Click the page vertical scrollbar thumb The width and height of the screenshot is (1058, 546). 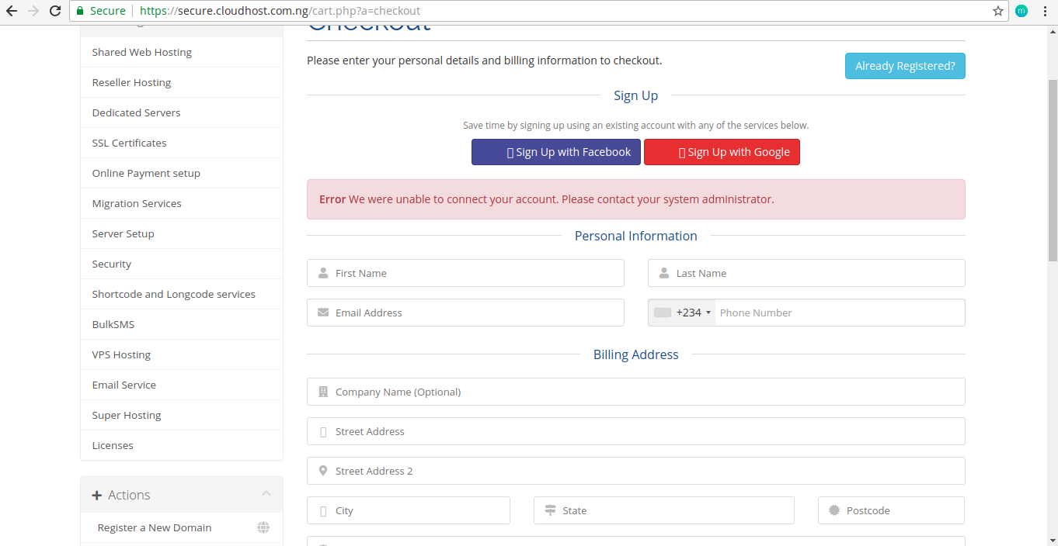coord(1053,171)
